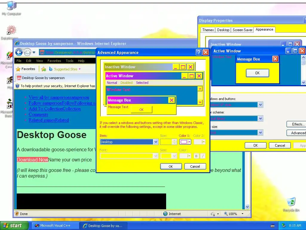Expand the Color scheme dropdown in Display Properties
The image size is (306, 230).
[x=260, y=119]
